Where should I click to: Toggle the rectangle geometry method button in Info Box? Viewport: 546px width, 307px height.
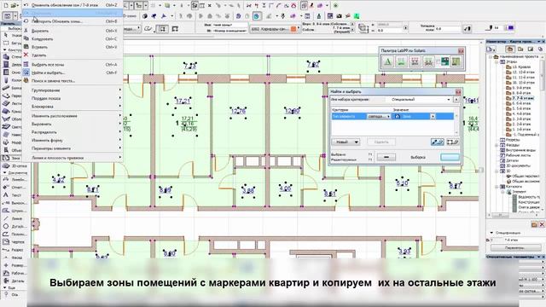click(162, 29)
